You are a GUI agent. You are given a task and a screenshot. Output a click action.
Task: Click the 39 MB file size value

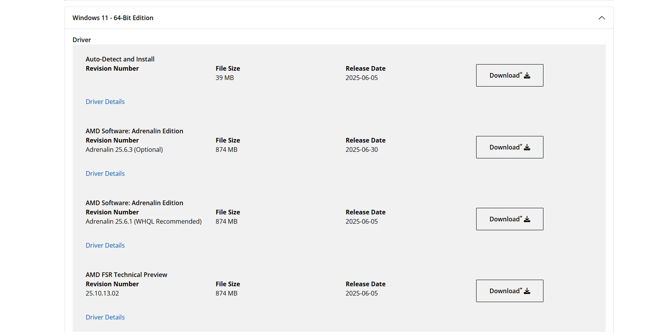pyautogui.click(x=225, y=78)
